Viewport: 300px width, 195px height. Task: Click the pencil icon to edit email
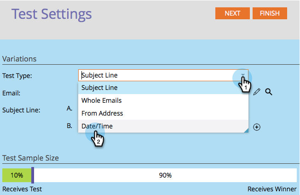tap(257, 92)
